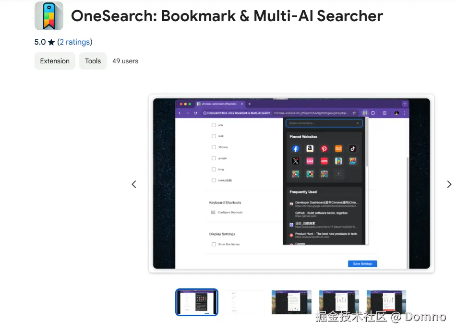Tick the 'google' checkbox in preview

214,158
